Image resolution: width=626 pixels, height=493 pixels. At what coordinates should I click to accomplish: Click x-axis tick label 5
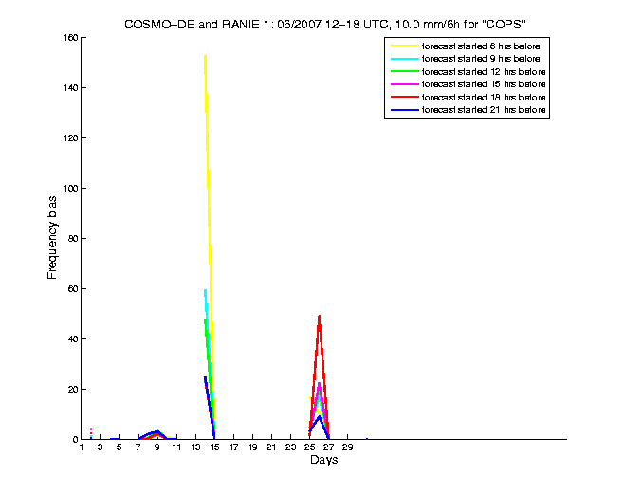tap(119, 447)
